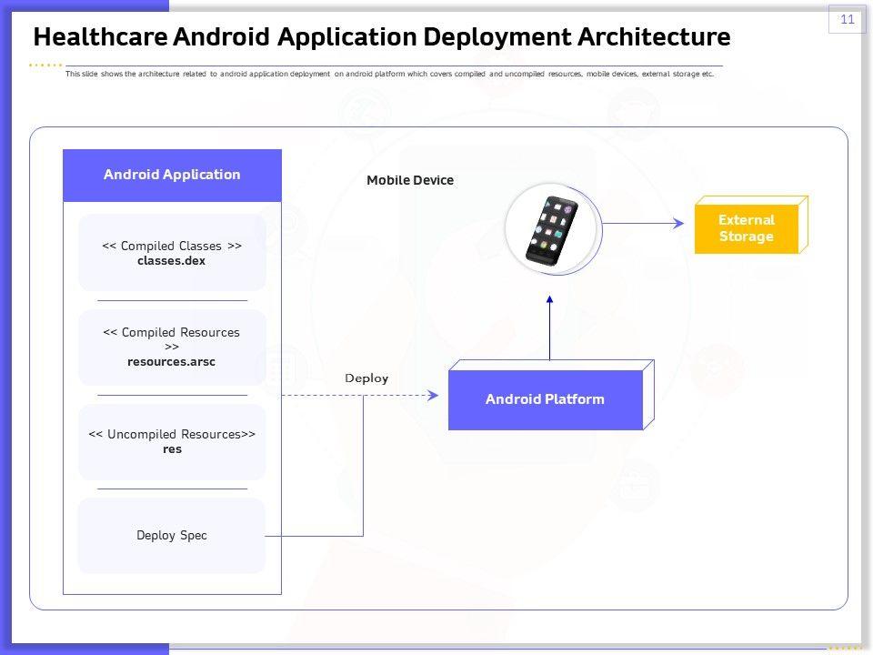The width and height of the screenshot is (873, 655).
Task: Click the Deploy label above dashed arrow
Action: tap(366, 378)
